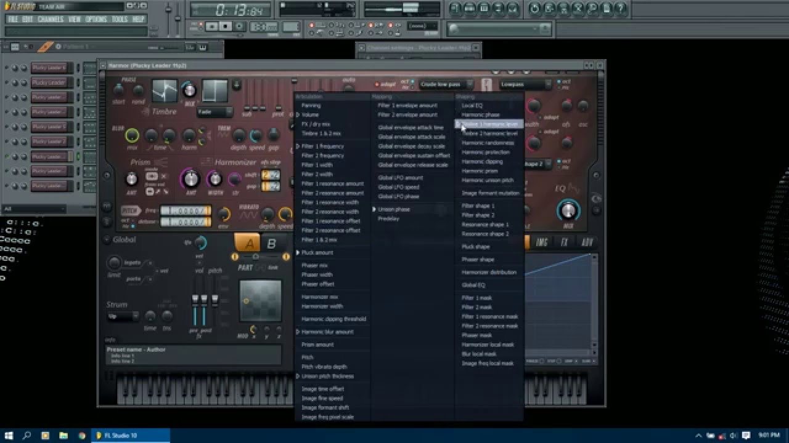The width and height of the screenshot is (789, 443).
Task: Open File Explorer from taskbar
Action: (63, 436)
